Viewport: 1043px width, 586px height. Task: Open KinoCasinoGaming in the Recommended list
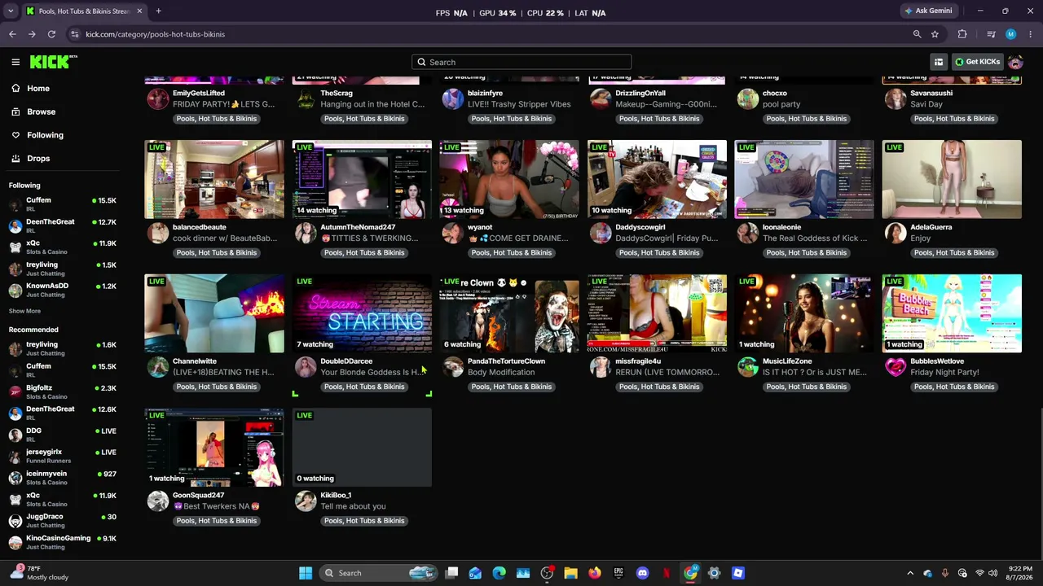(x=63, y=542)
